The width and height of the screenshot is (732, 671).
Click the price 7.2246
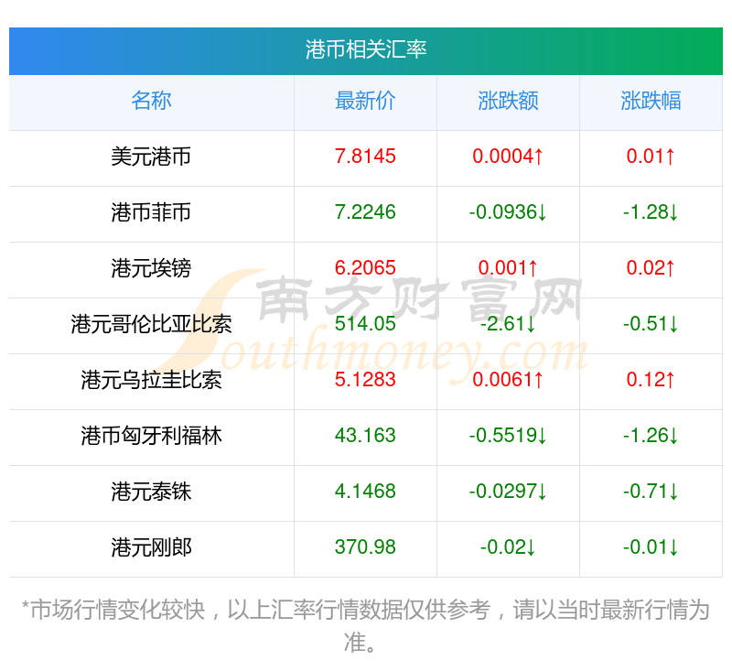365,212
